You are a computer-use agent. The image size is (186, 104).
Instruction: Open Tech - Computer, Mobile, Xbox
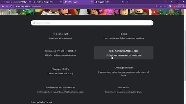coord(124,53)
